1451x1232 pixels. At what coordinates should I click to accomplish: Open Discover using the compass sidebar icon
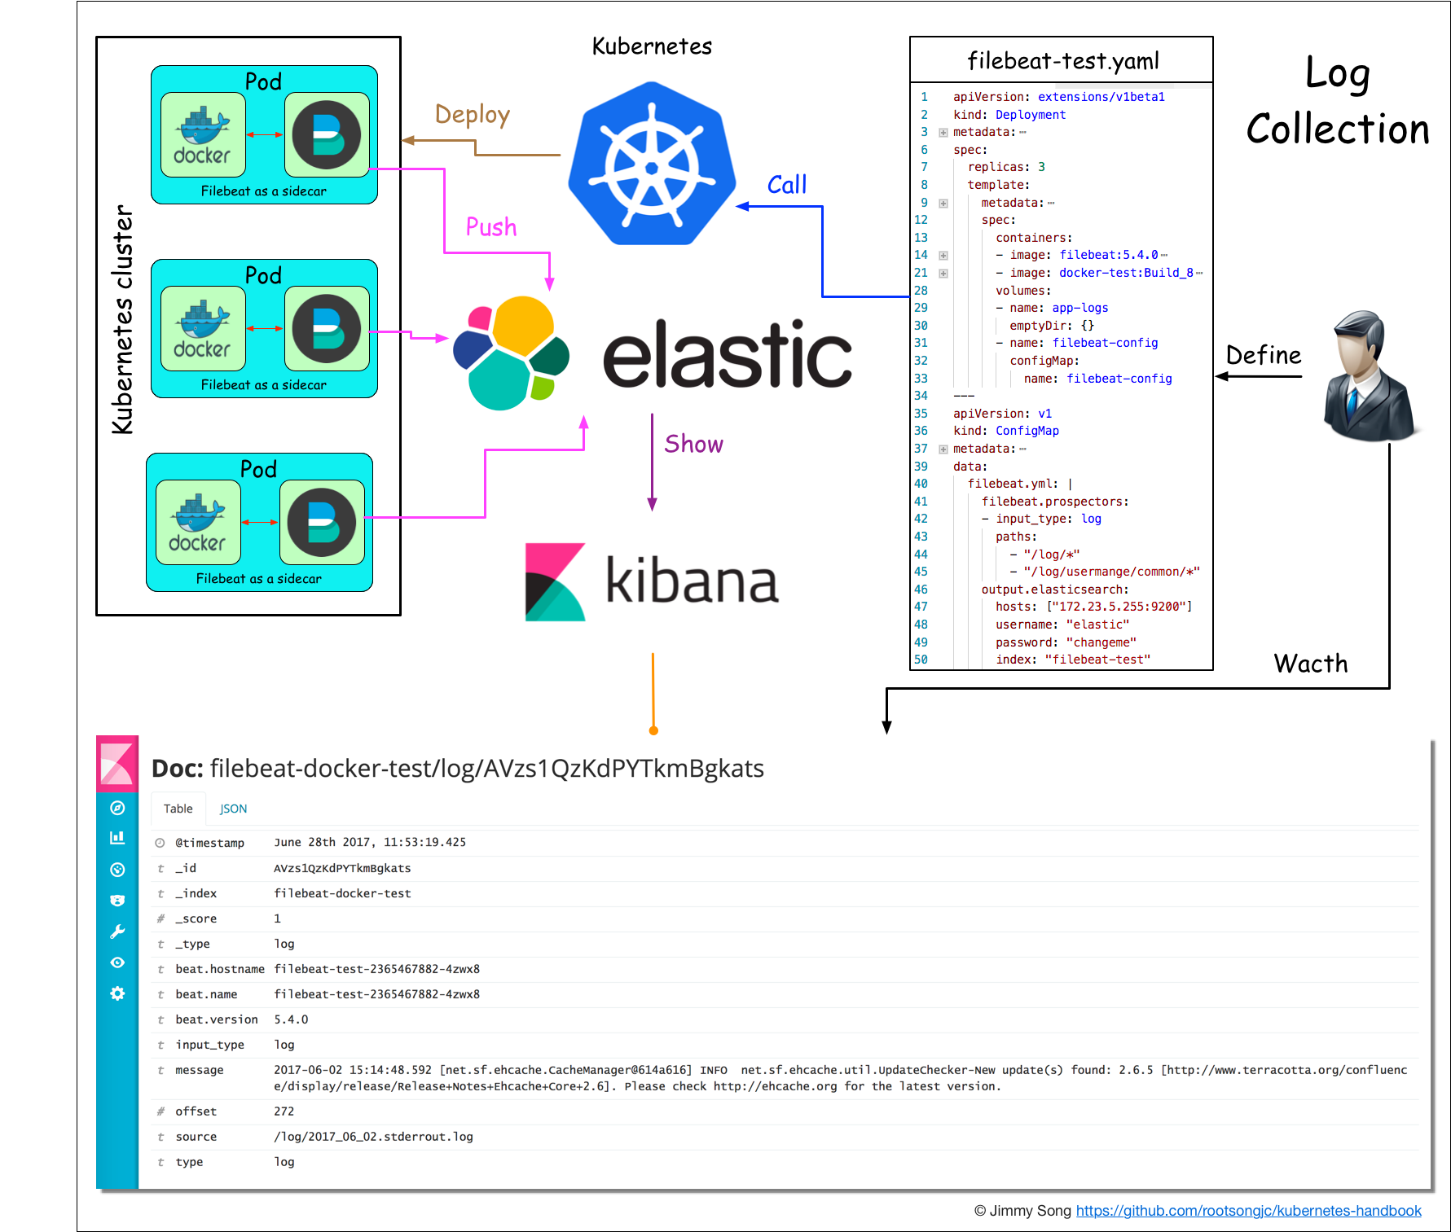(x=118, y=808)
